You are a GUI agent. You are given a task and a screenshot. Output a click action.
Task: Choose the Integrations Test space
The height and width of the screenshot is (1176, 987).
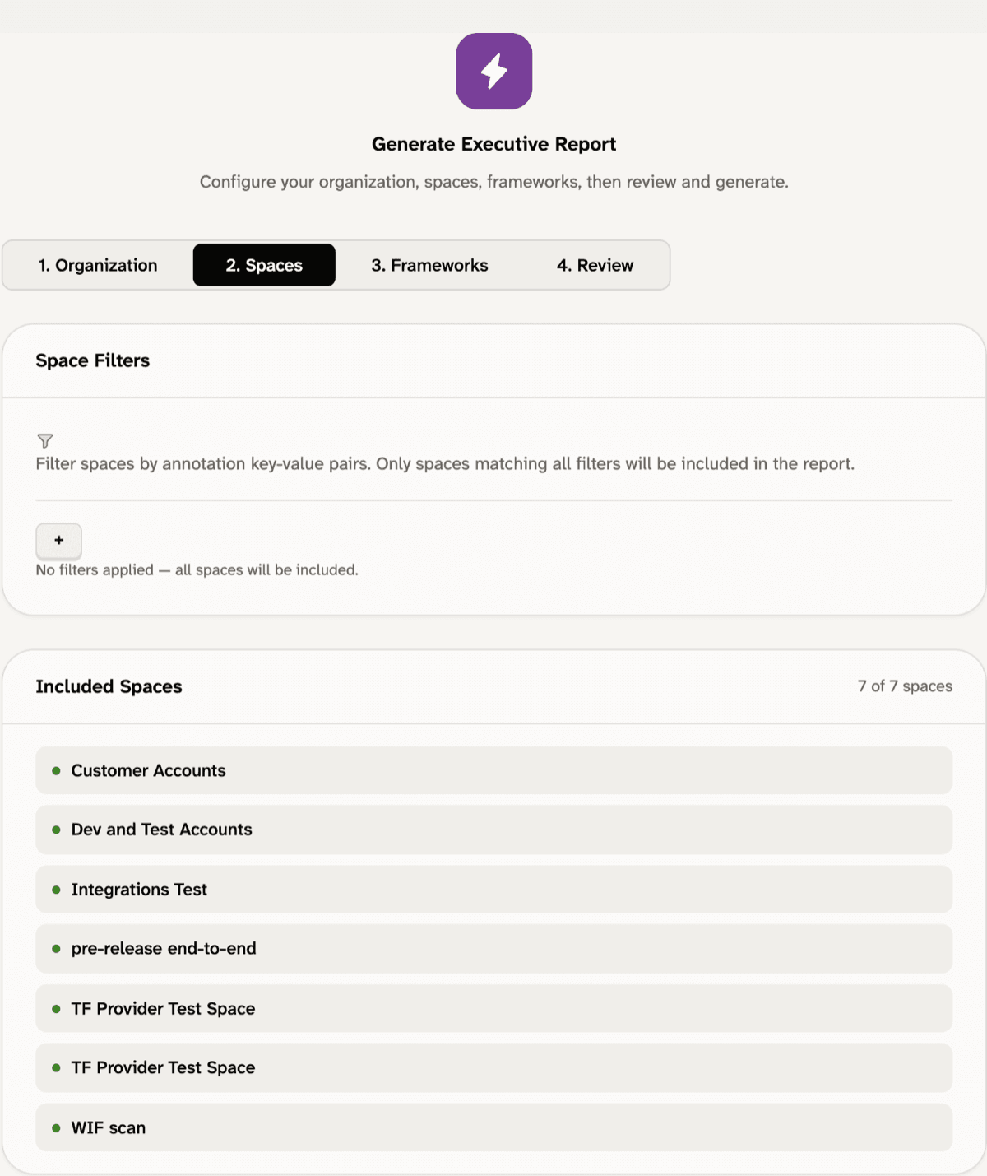coord(493,890)
